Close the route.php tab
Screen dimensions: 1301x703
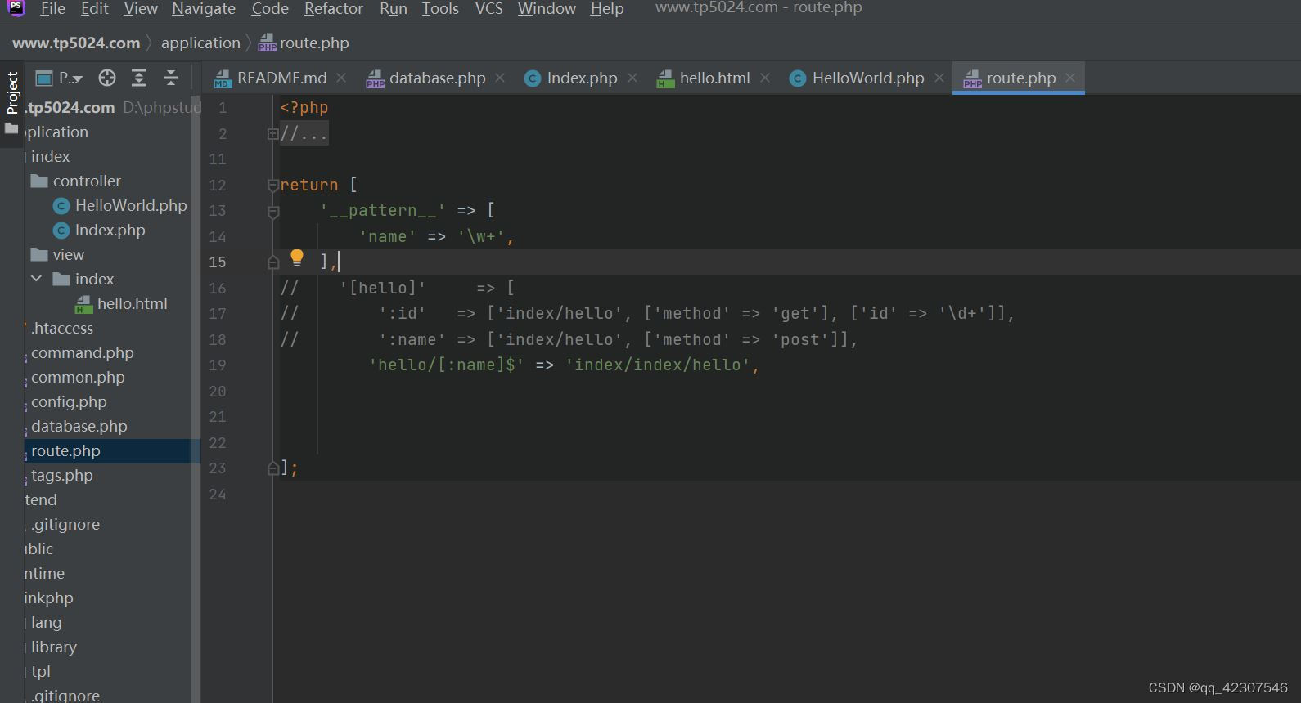coord(1070,78)
